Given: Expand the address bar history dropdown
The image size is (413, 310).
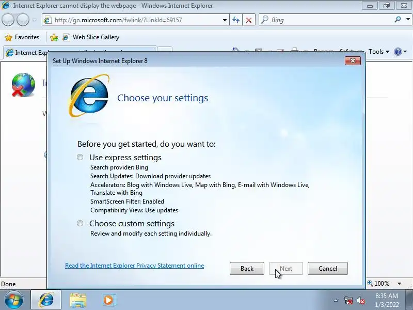Looking at the screenshot, I should 225,20.
